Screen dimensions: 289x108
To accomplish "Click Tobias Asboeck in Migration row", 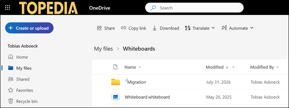I will [265, 82].
